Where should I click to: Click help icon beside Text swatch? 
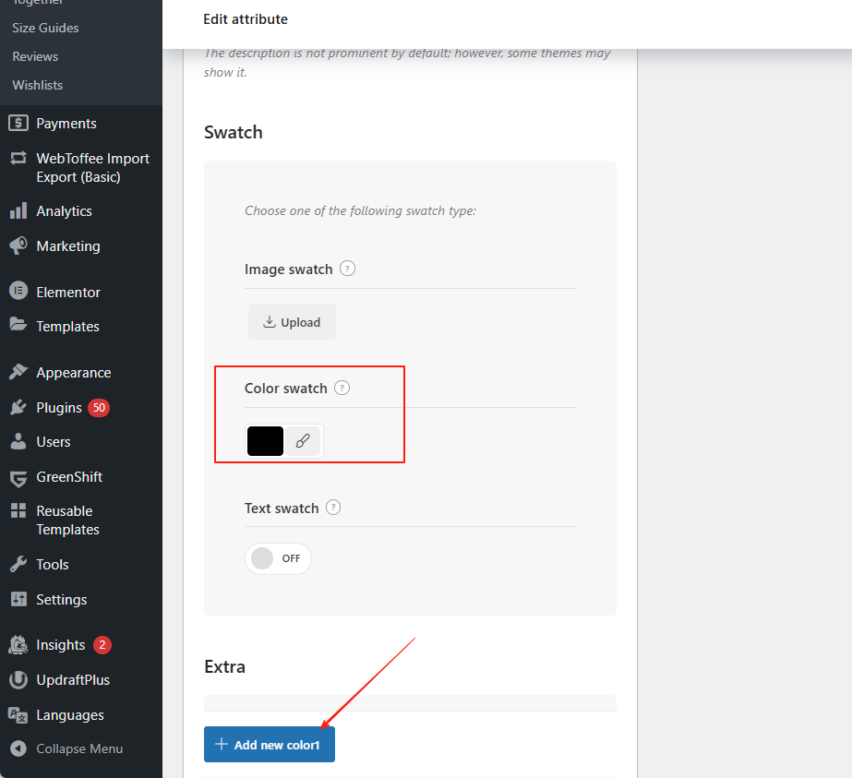point(333,508)
